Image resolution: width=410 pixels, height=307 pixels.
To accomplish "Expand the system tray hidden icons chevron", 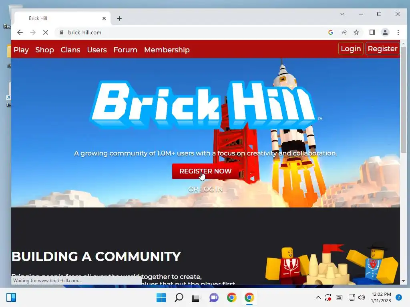I will (x=318, y=297).
